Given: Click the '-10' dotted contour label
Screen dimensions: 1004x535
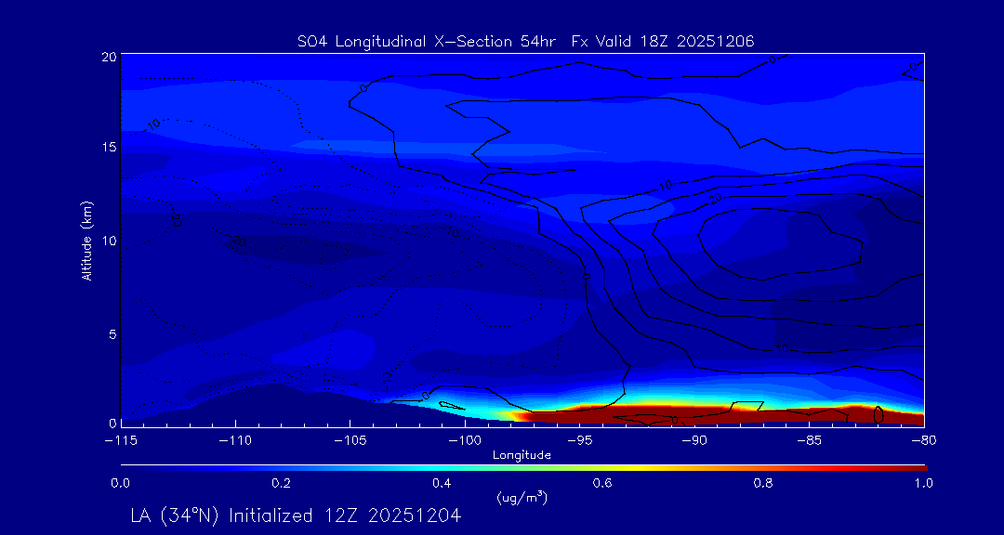Looking at the screenshot, I should [387, 380].
